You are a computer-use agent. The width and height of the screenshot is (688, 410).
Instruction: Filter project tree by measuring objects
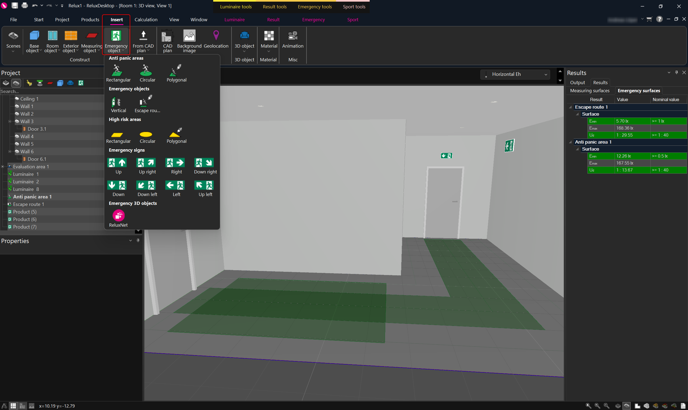[50, 83]
